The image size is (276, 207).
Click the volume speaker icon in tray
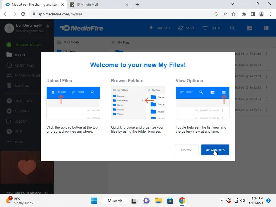243,201
